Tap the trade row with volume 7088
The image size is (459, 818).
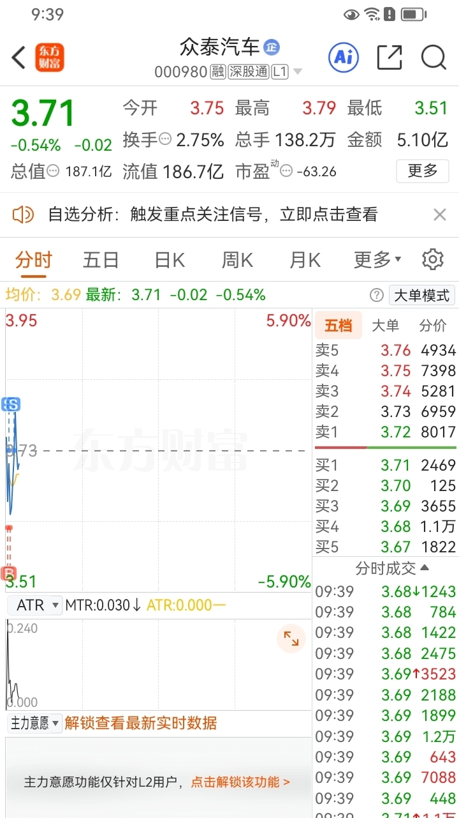(386, 777)
